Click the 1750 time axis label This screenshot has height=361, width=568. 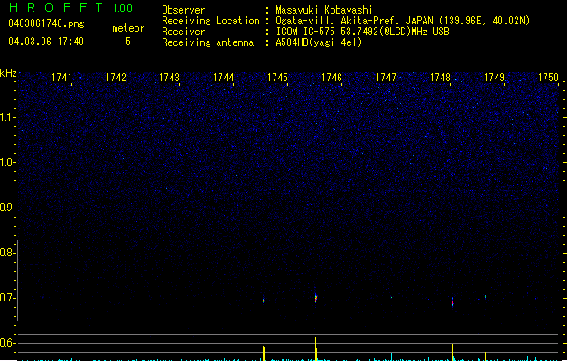point(548,79)
